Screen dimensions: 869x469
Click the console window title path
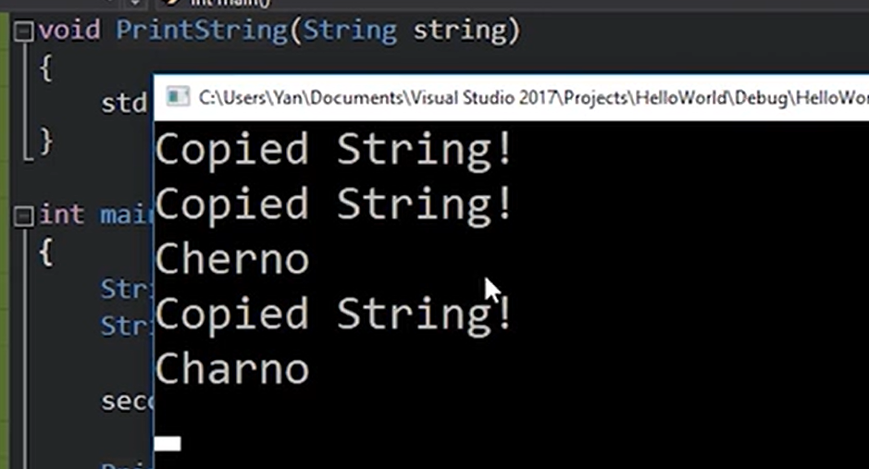(x=533, y=98)
